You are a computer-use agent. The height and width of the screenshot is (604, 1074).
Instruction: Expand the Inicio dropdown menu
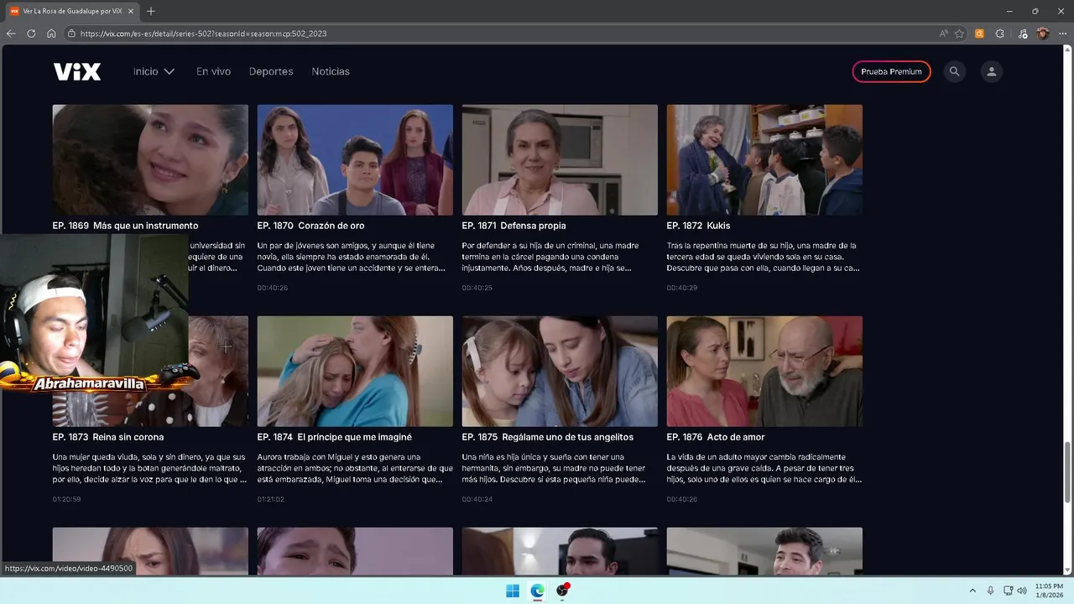pyautogui.click(x=154, y=71)
